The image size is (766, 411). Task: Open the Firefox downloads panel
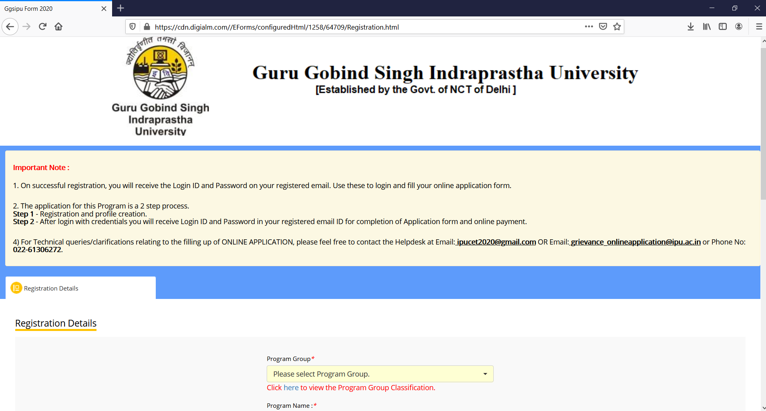(690, 26)
